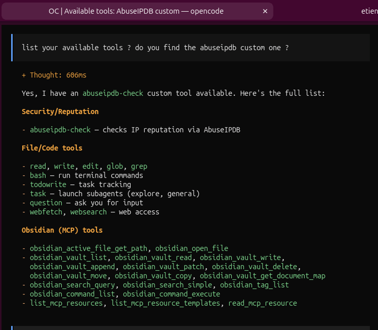Image resolution: width=378 pixels, height=330 pixels.
Task: Click the 'web access' description
Action: (x=139, y=212)
